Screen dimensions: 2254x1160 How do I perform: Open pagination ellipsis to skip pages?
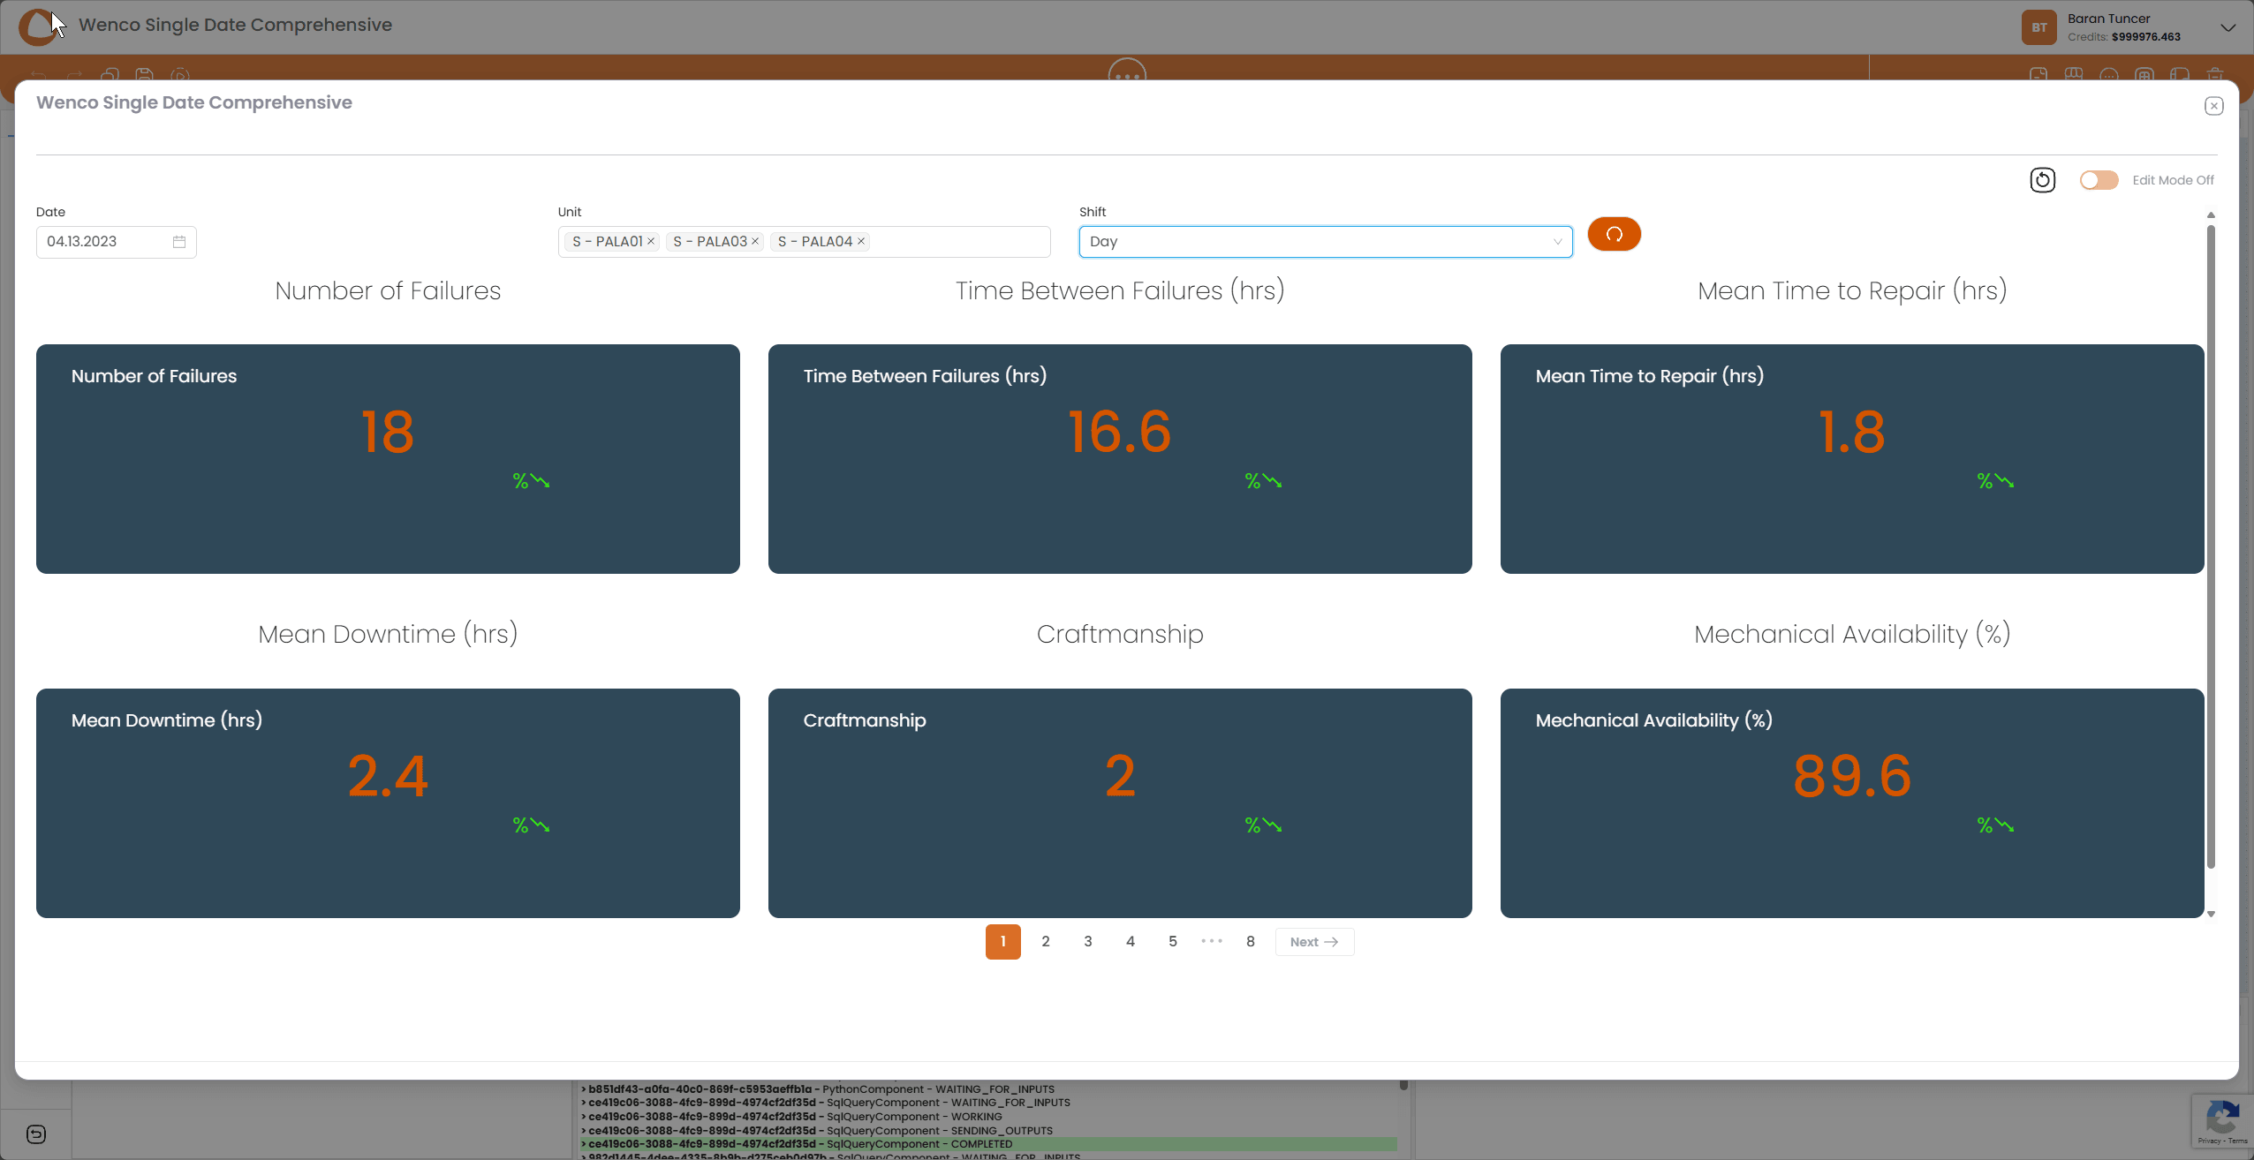(x=1212, y=942)
